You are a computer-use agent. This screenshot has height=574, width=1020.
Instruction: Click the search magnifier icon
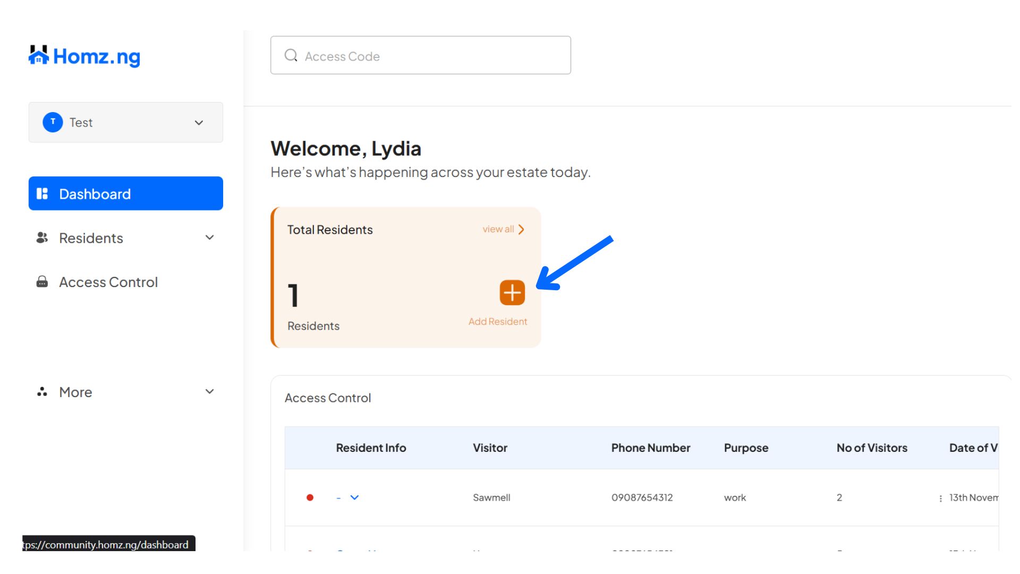[291, 55]
